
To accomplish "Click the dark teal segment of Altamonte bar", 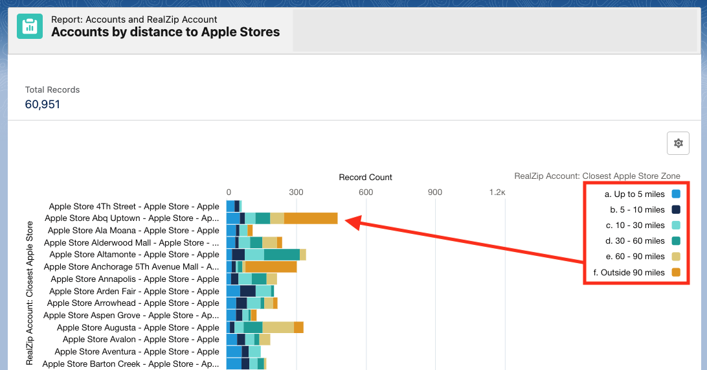I will coord(282,255).
